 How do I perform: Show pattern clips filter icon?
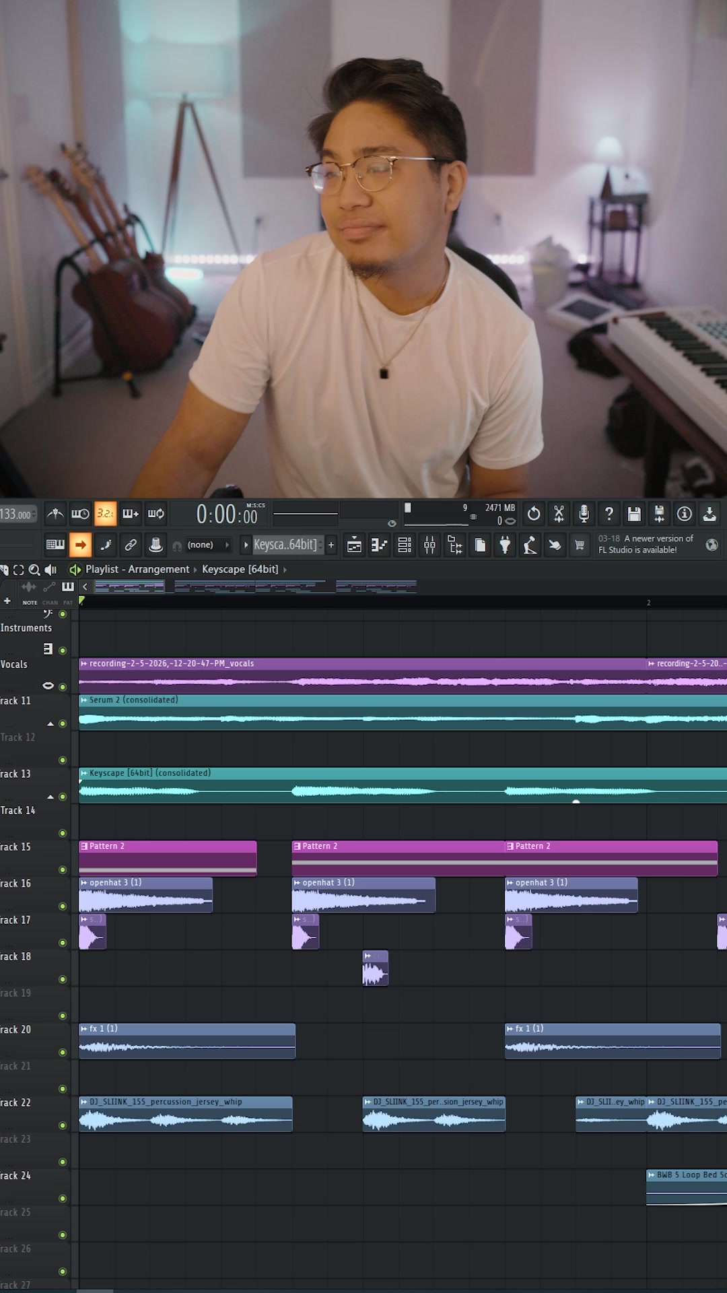[68, 587]
